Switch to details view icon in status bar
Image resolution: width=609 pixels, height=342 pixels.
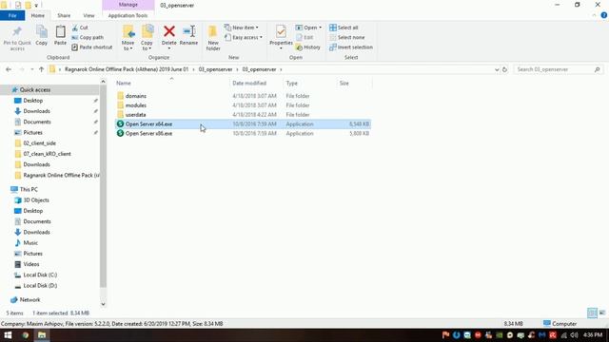coord(592,313)
